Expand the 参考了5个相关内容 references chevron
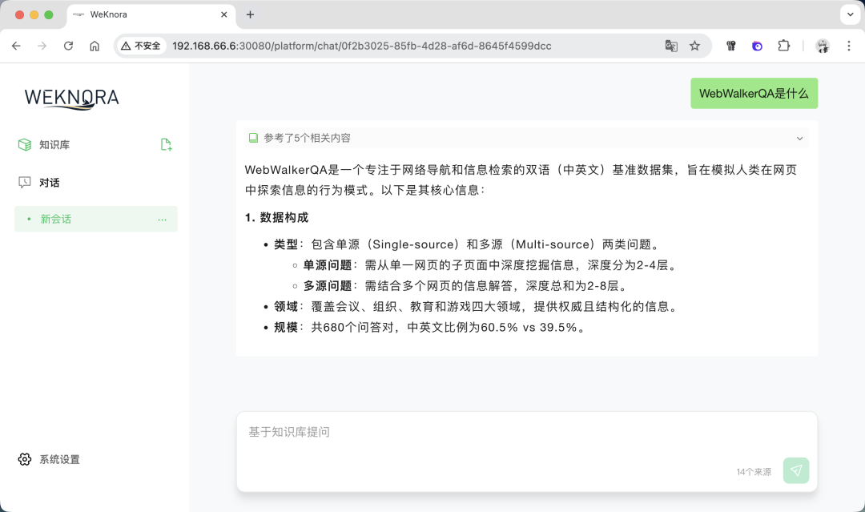 pos(799,139)
